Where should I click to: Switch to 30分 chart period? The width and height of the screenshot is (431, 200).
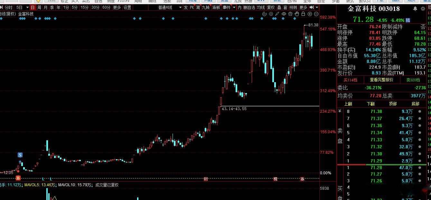pyautogui.click(x=96, y=7)
